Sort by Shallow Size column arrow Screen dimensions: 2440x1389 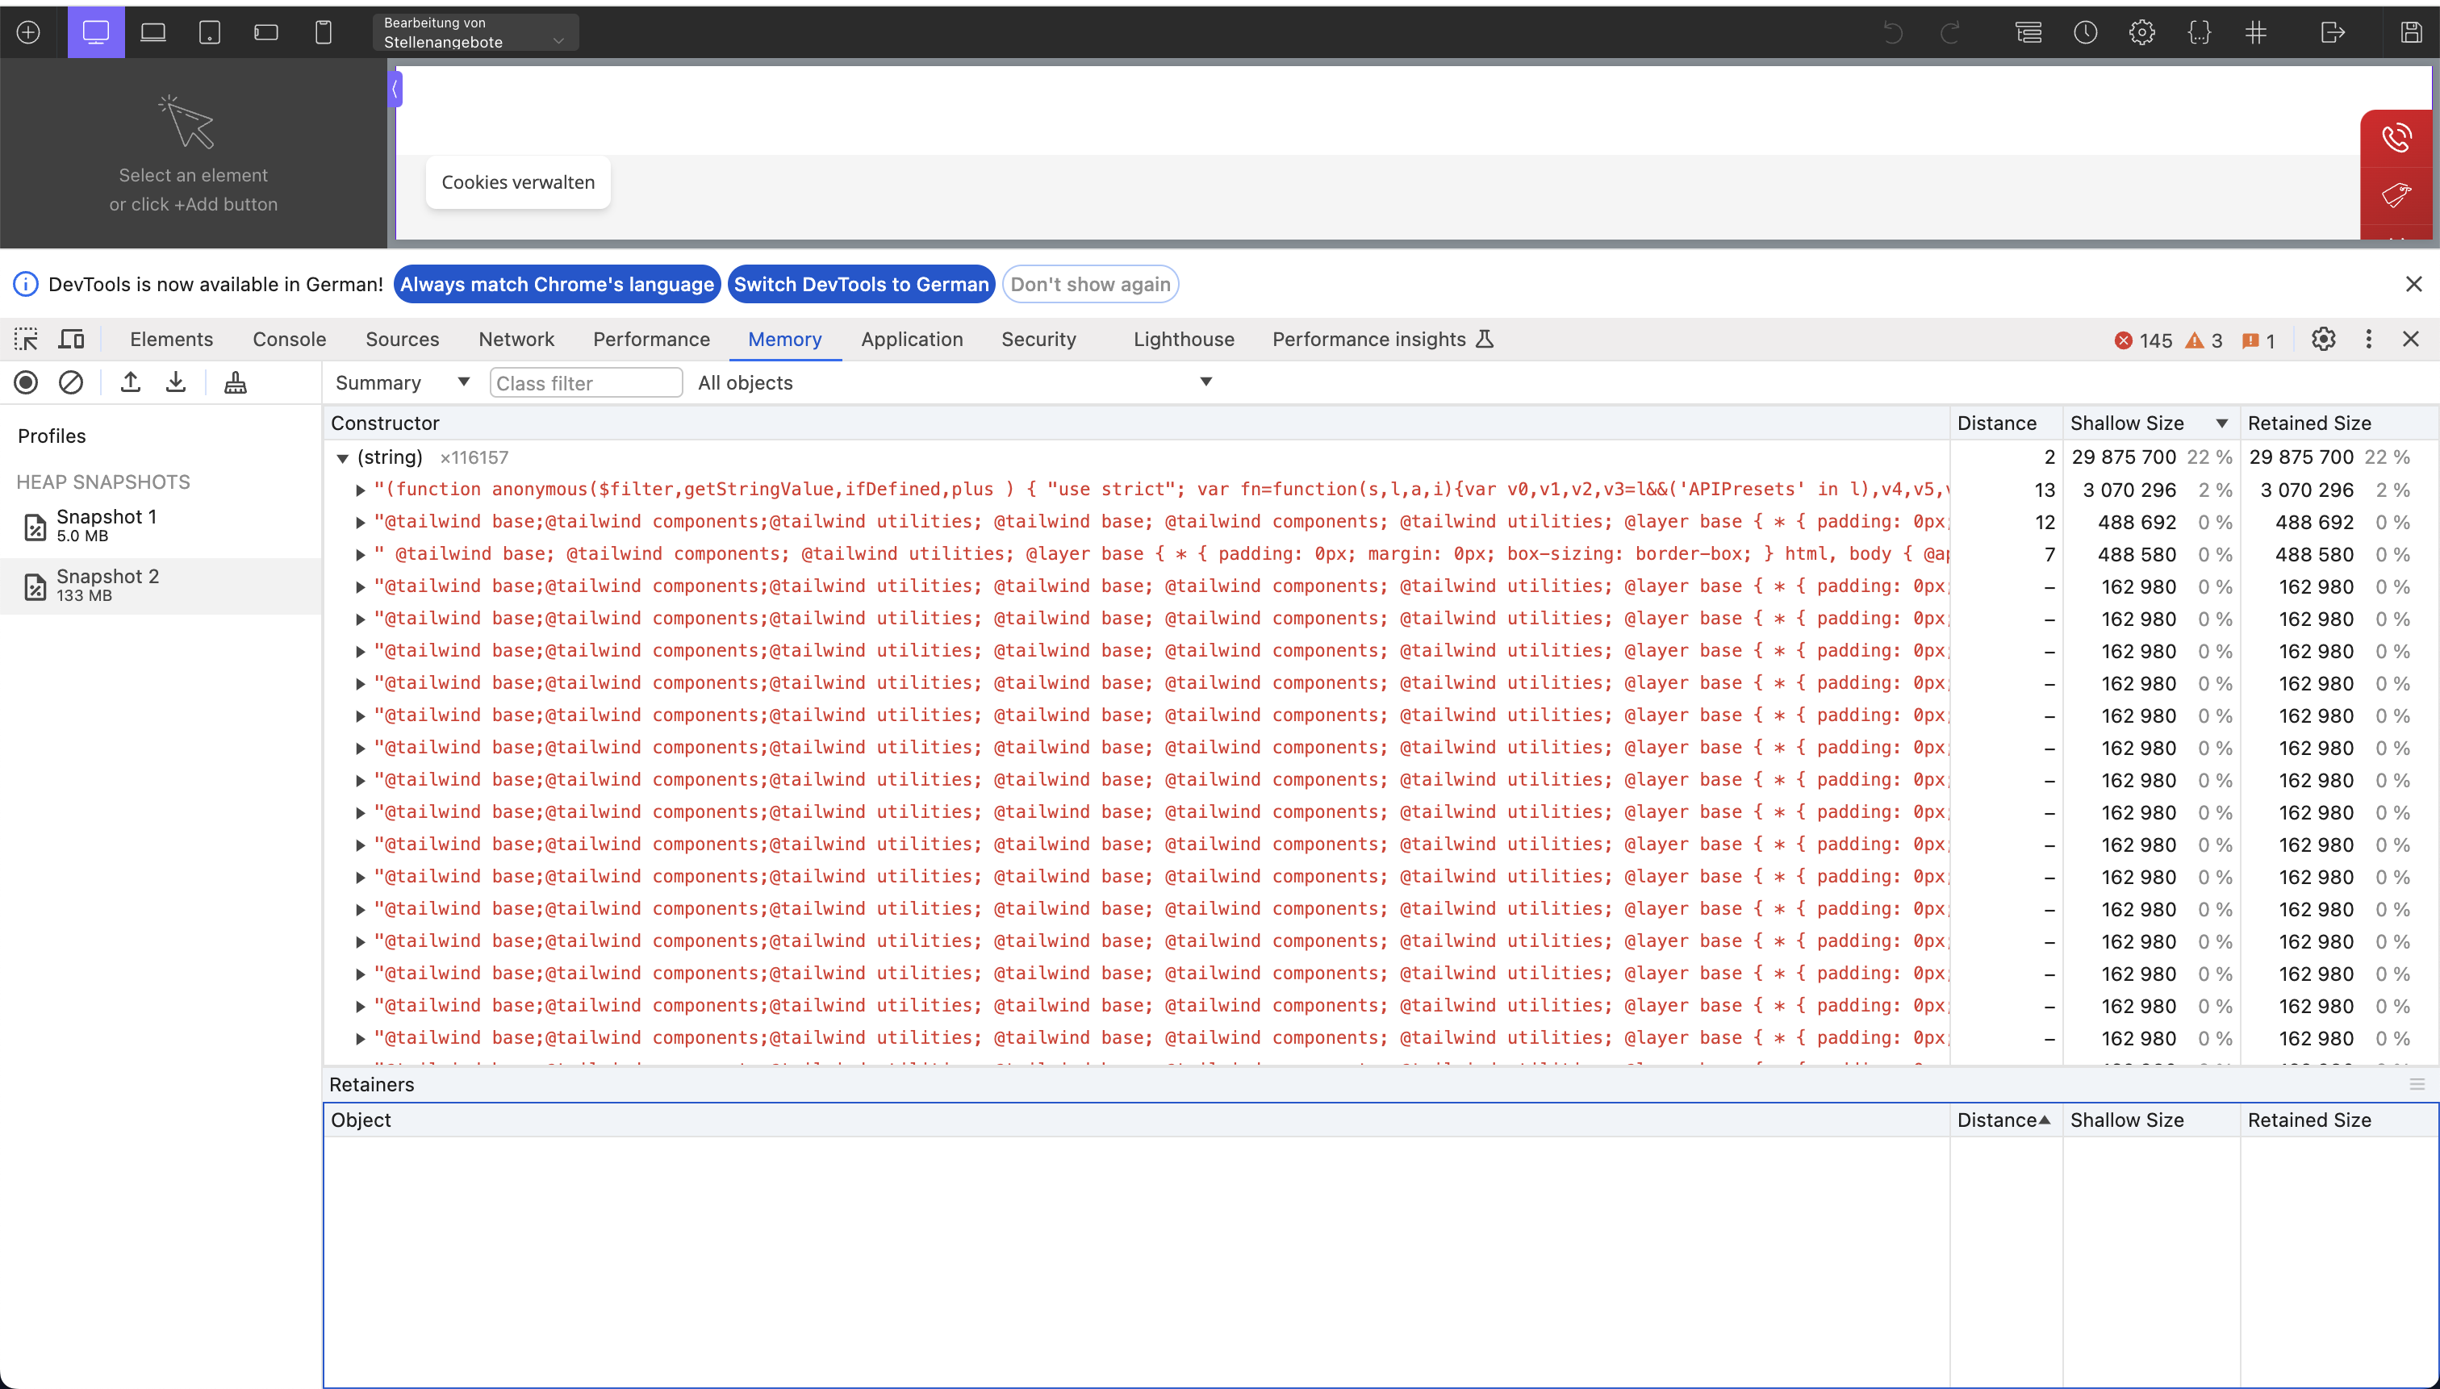point(2222,423)
